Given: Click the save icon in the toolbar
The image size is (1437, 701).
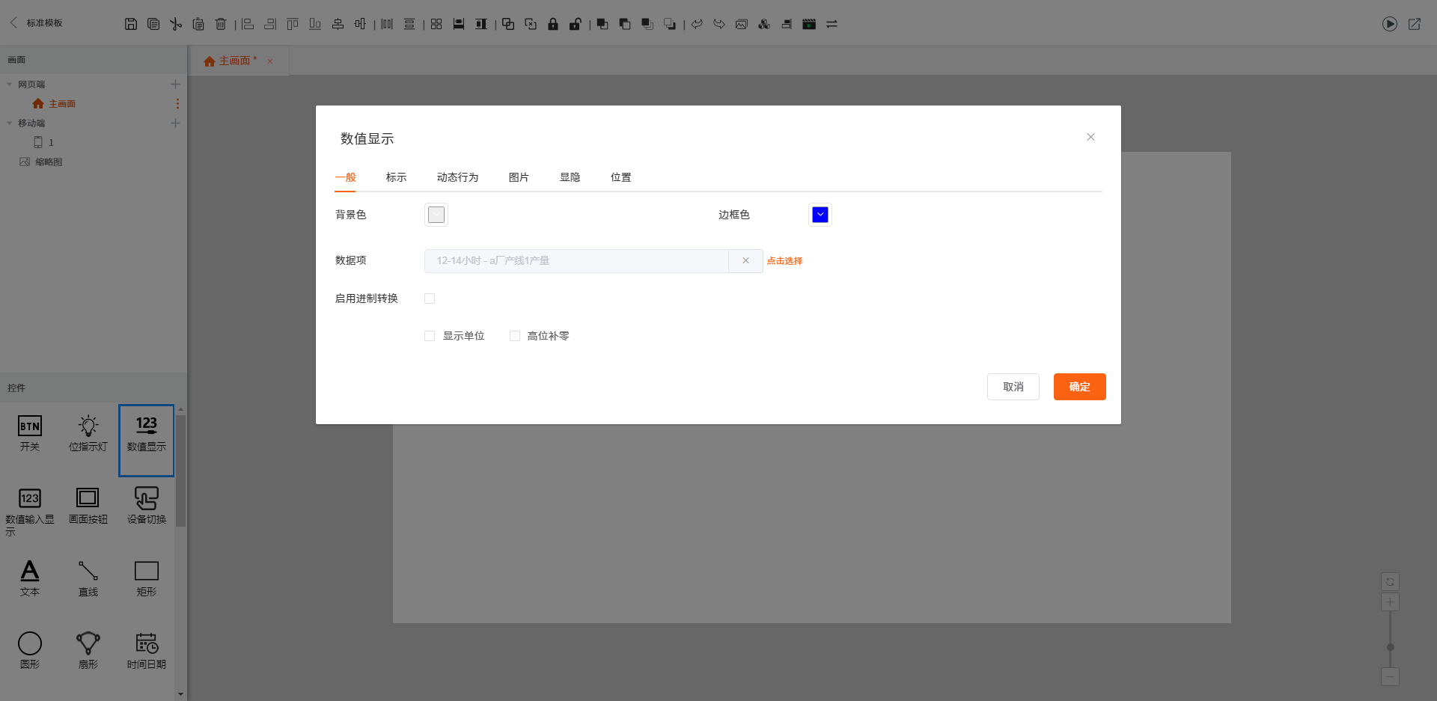Looking at the screenshot, I should pos(131,24).
